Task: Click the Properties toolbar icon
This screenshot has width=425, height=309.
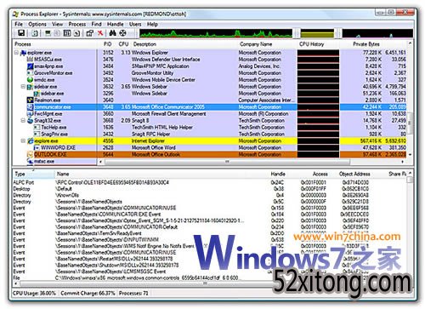Action: click(x=90, y=33)
